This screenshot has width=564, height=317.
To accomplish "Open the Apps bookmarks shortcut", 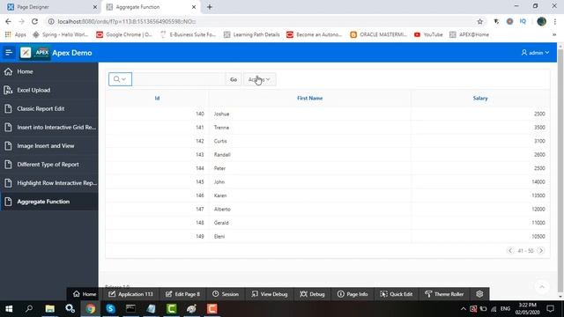I will click(x=16, y=34).
